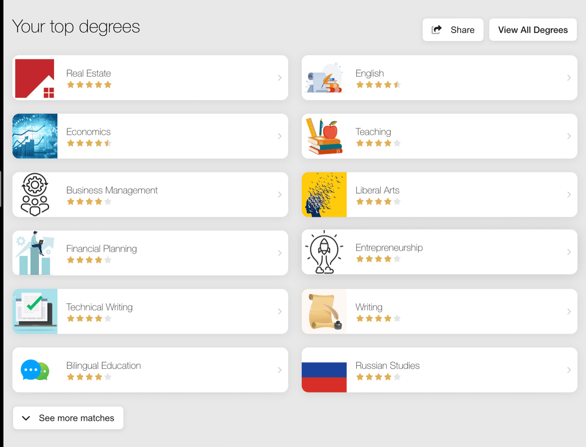This screenshot has width=586, height=447.
Task: Click the English star rating
Action: pos(378,85)
